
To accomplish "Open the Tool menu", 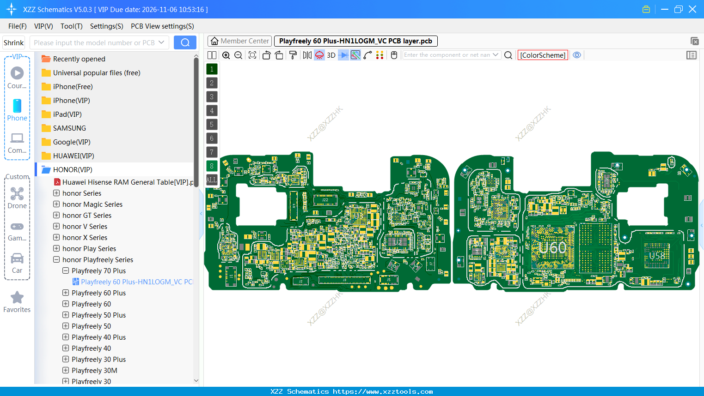I will click(x=71, y=26).
